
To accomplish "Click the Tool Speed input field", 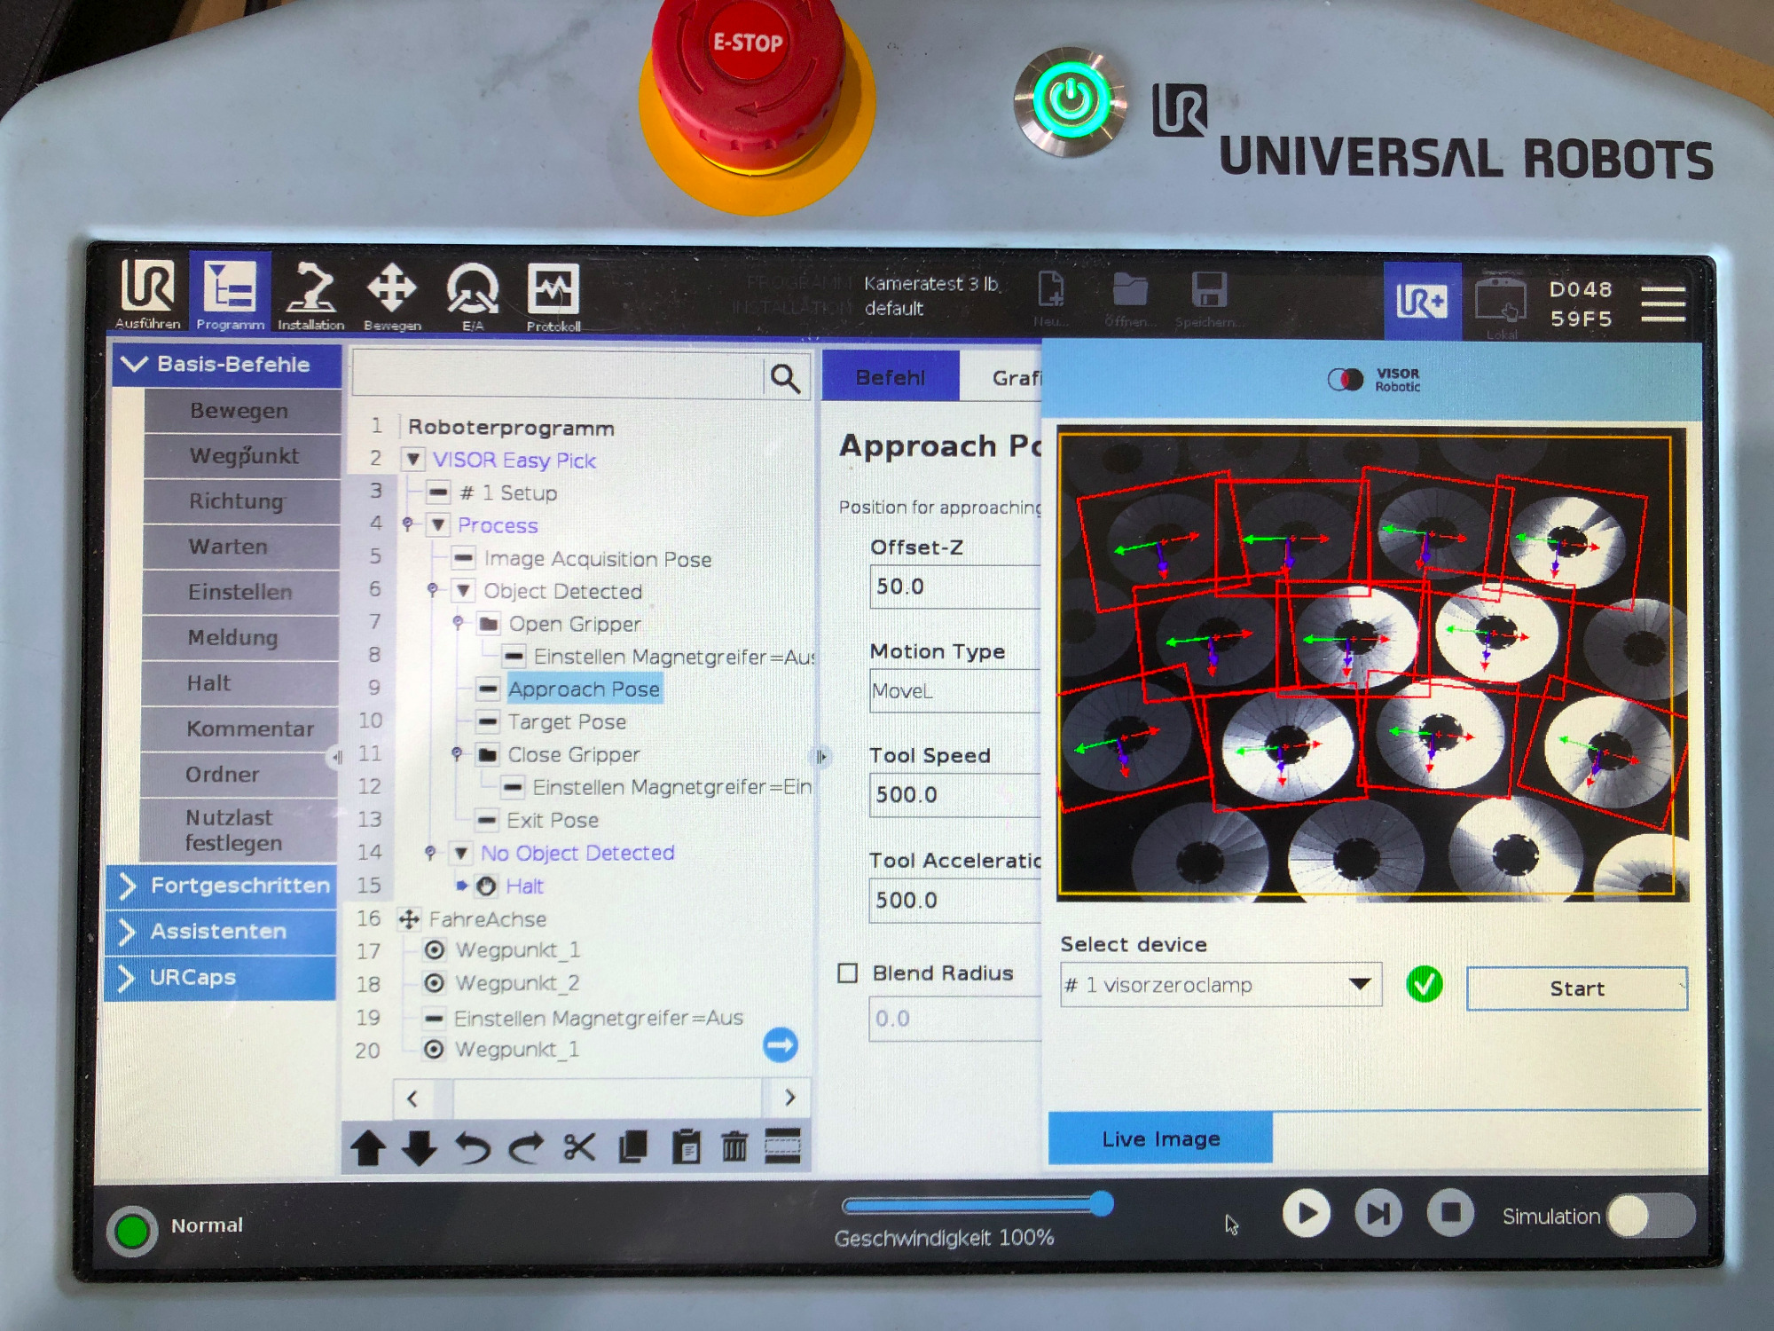I will click(955, 795).
